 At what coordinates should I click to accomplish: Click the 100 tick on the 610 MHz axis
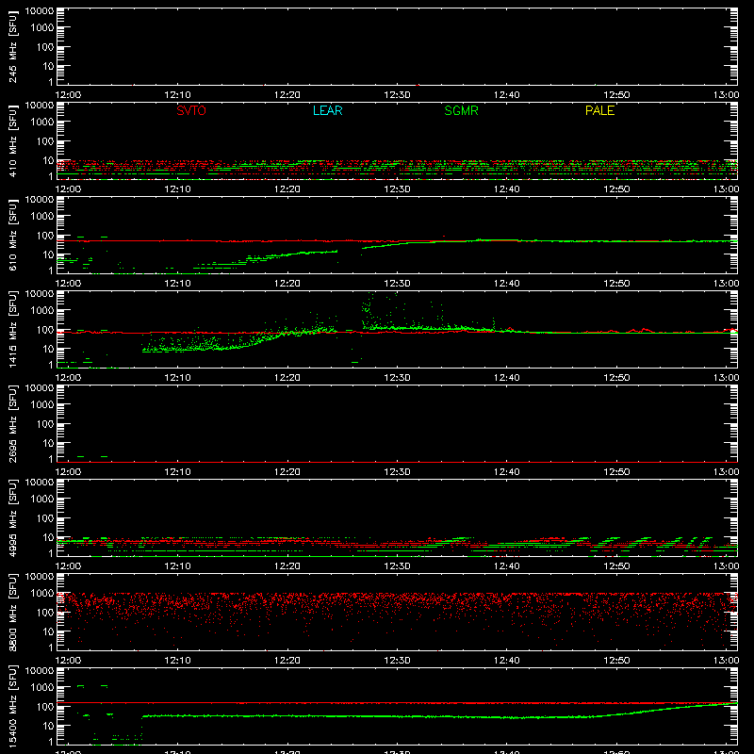pyautogui.click(x=45, y=236)
